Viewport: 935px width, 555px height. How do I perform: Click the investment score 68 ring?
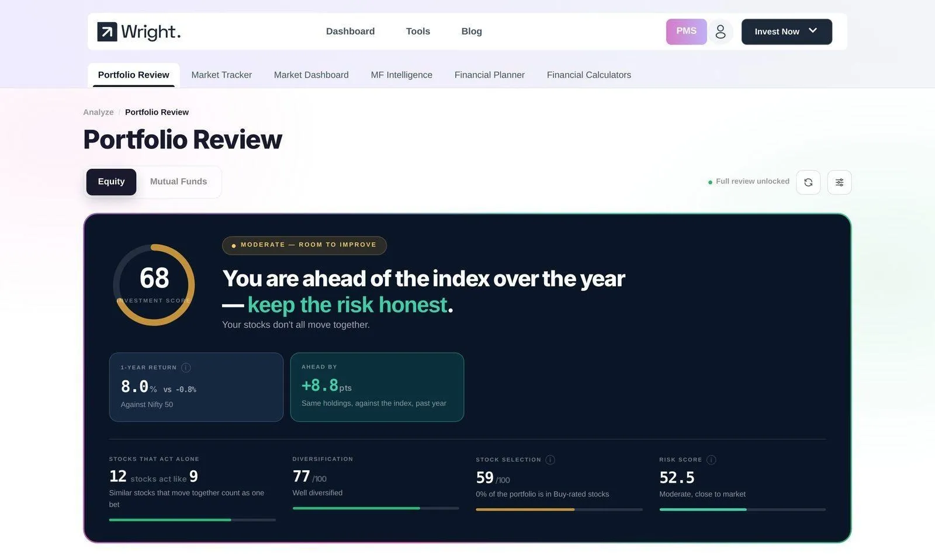point(154,285)
